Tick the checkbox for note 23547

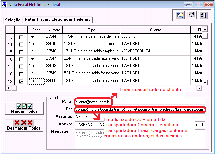pos(21,59)
